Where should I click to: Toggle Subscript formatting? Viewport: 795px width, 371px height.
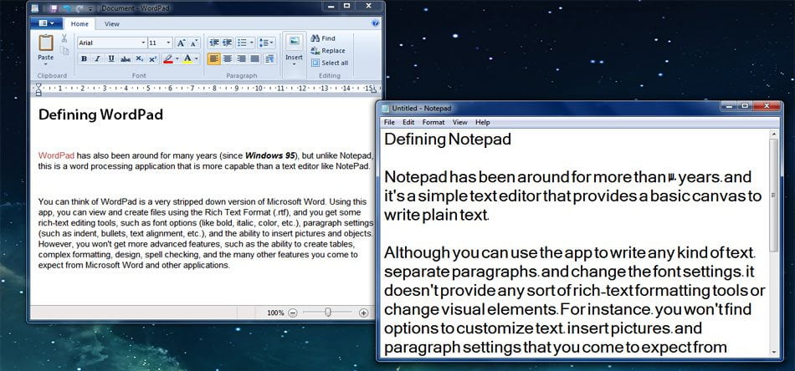click(139, 58)
